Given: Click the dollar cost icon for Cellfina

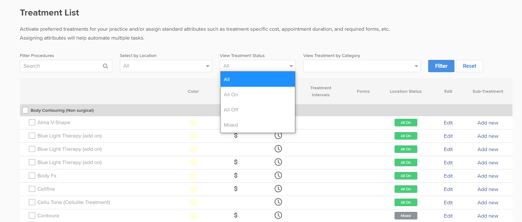Looking at the screenshot, I should click(236, 189).
